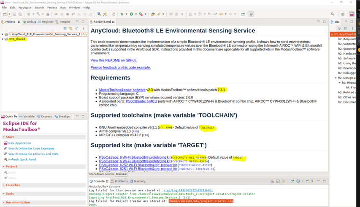Switch to the Breakpoints view tab
360x207 pixels.
click(62, 117)
